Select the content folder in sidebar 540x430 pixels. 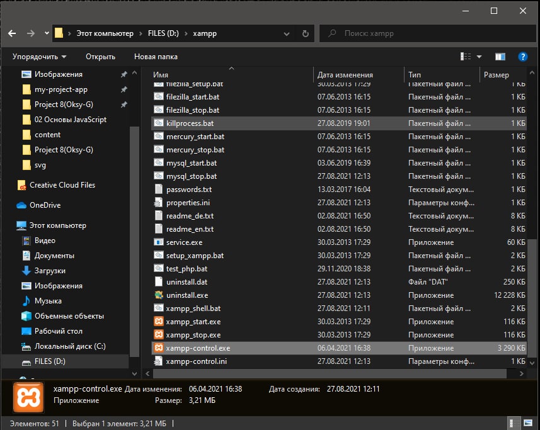pos(47,135)
